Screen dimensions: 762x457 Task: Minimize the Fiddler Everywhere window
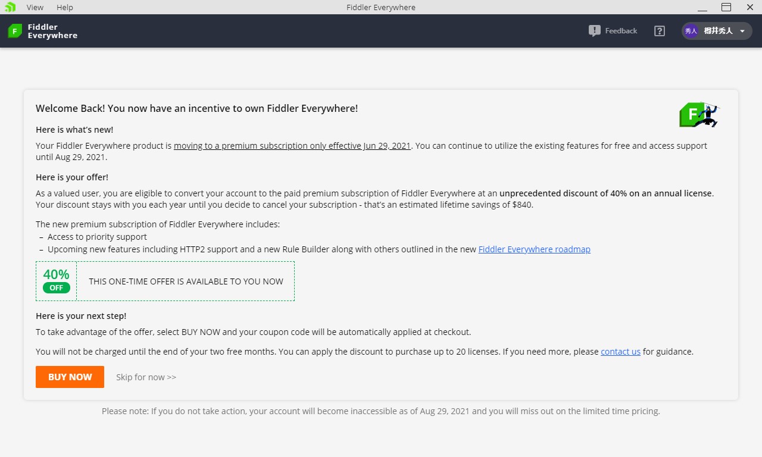[x=702, y=7]
